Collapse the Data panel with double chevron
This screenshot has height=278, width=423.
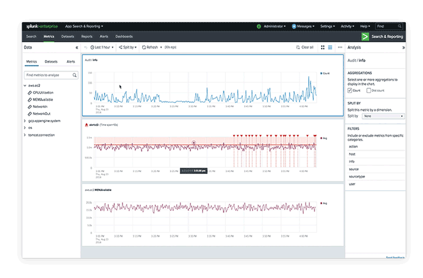pyautogui.click(x=77, y=48)
